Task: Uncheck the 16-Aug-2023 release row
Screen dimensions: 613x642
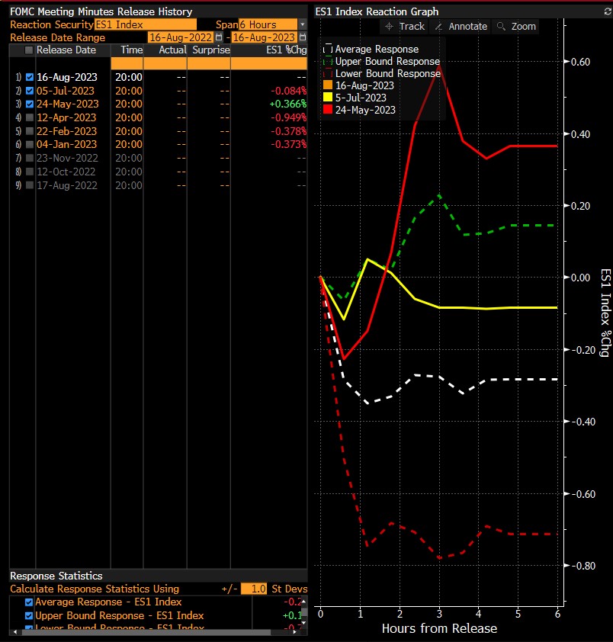Action: pyautogui.click(x=30, y=77)
